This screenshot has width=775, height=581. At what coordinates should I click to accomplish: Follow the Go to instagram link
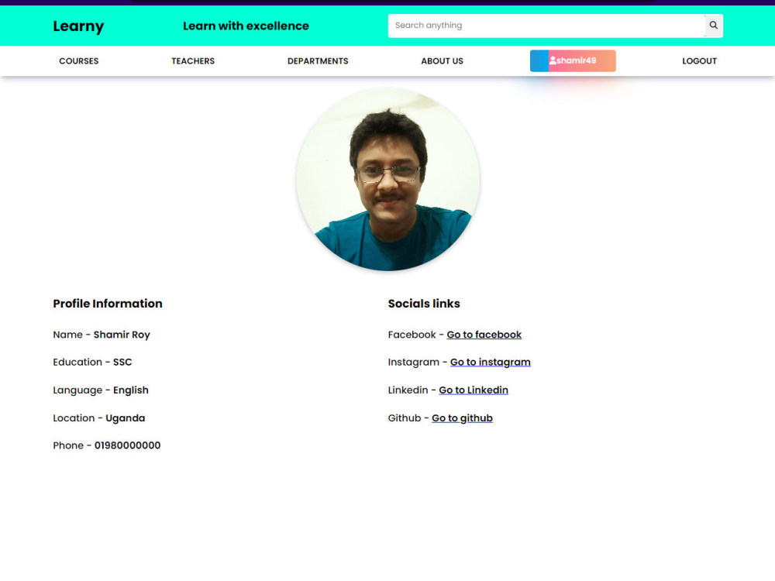coord(491,362)
